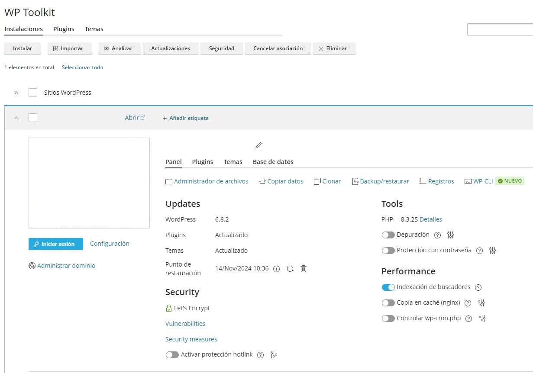The height and width of the screenshot is (373, 533).
Task: Open nginx cache settings sliders icon
Action: click(481, 303)
